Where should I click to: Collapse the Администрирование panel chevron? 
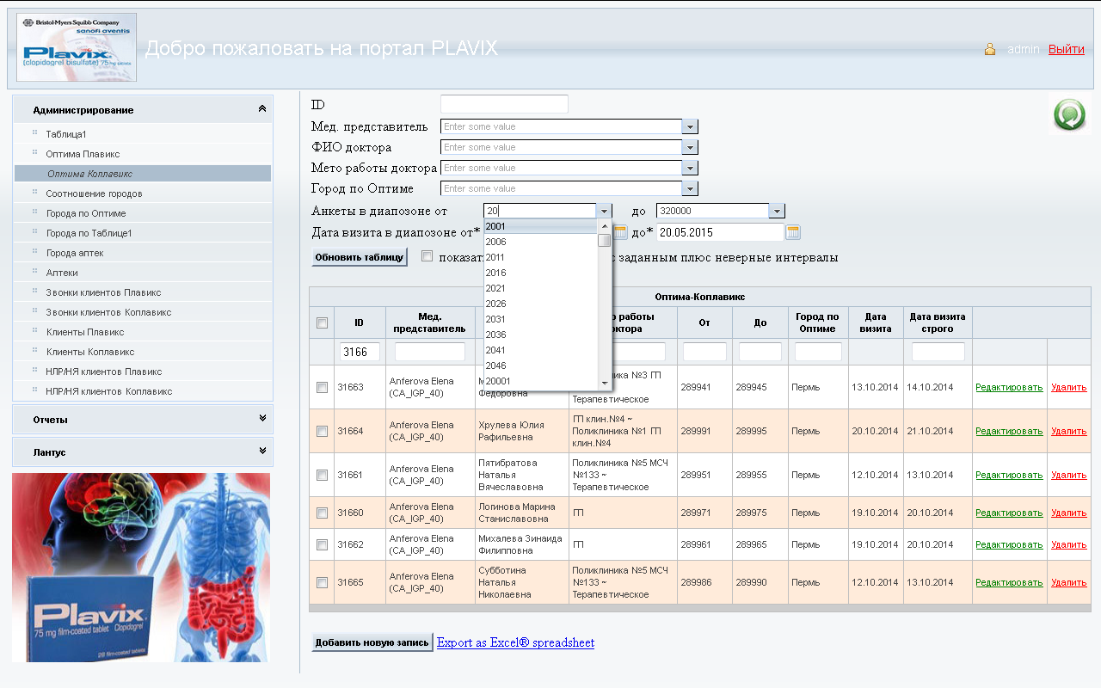[261, 109]
